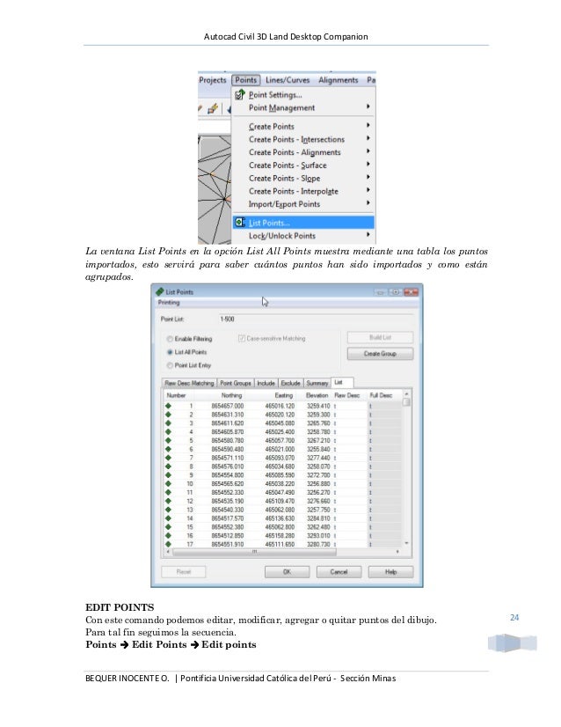561x727 pixels.
Task: Click the Cancel button
Action: tap(339, 572)
